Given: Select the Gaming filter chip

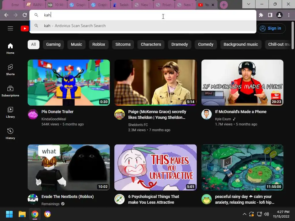Looking at the screenshot, I should tap(53, 45).
